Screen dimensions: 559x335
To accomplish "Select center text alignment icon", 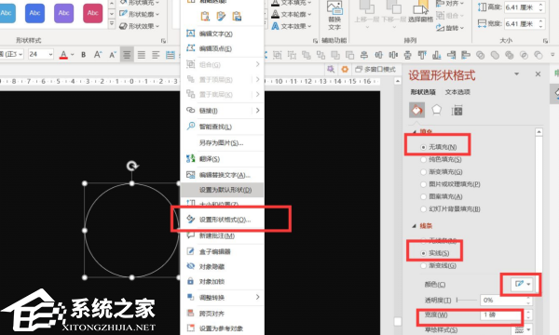I will (x=127, y=55).
